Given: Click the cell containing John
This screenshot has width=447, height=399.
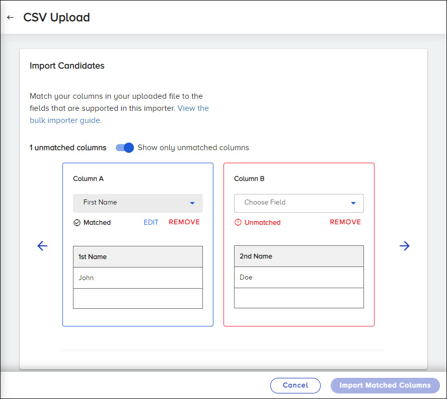Looking at the screenshot, I should 137,278.
